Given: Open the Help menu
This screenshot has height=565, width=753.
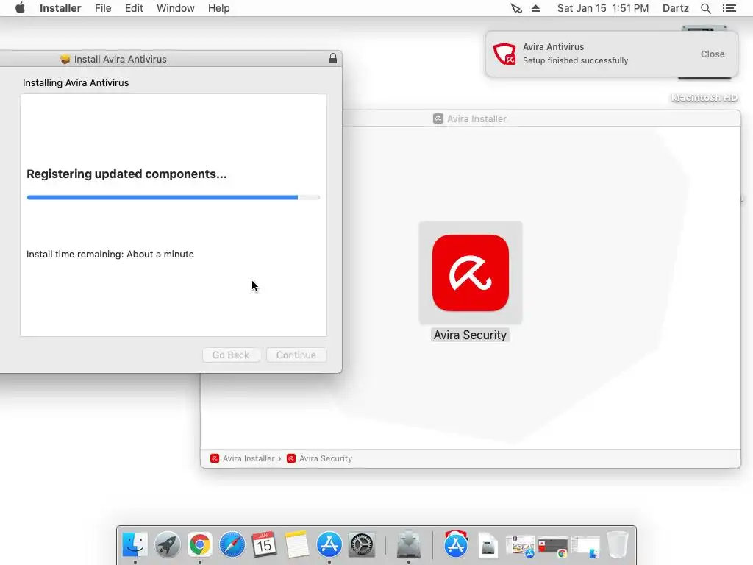Looking at the screenshot, I should 218,8.
